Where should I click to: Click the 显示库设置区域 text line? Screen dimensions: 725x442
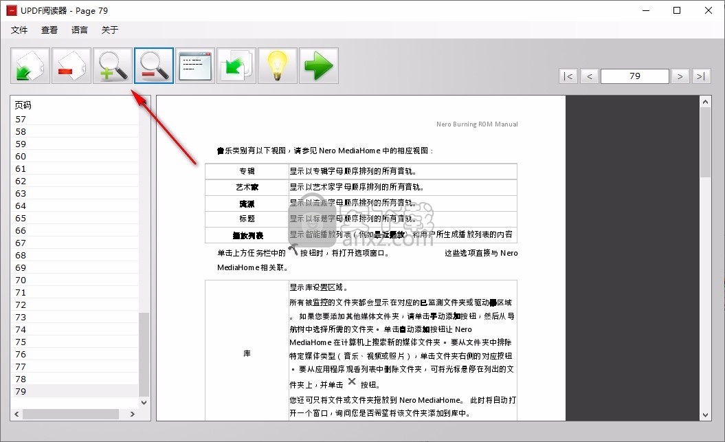(318, 287)
